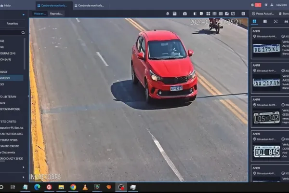This screenshot has height=193, width=289.
Task: Select the ORIO DIAZ Y 25 DE camera entry
Action: pos(12,158)
